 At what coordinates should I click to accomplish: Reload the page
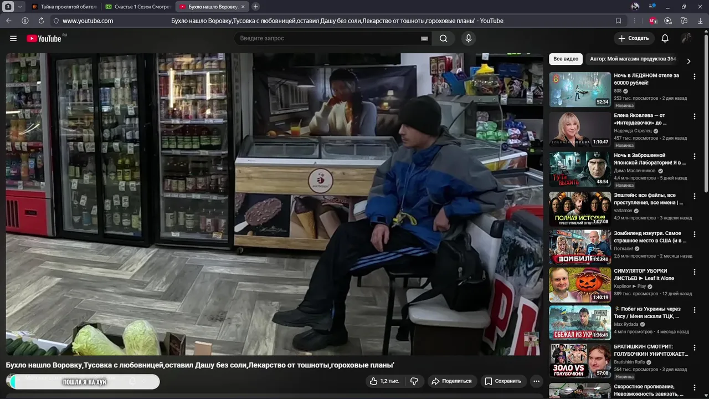[41, 21]
